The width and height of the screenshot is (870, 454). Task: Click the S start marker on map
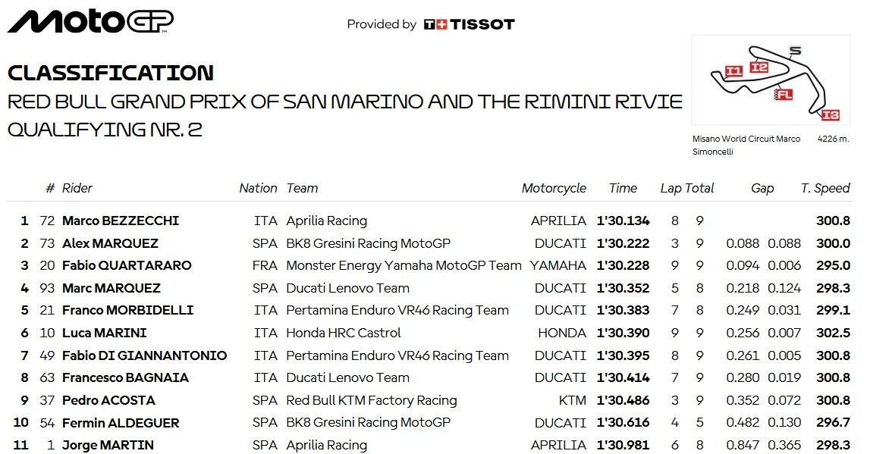tap(795, 51)
